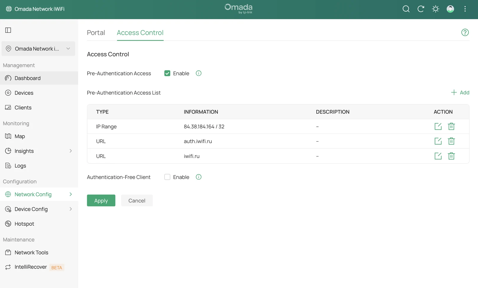Click the BETA badge next to IntelliRecover
This screenshot has width=478, height=288.
click(57, 268)
